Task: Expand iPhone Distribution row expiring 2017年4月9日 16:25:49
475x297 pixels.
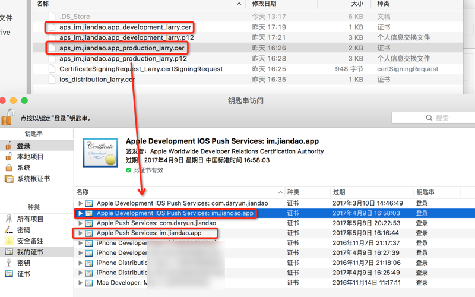Action: click(80, 273)
